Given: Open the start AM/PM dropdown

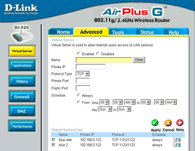Looking at the screenshot, I should tap(130, 102).
